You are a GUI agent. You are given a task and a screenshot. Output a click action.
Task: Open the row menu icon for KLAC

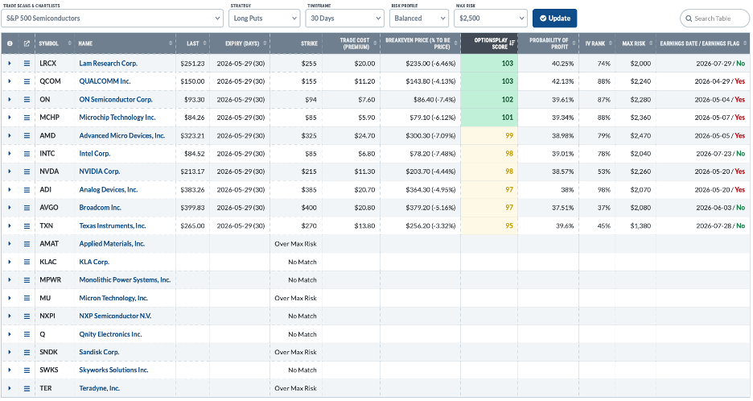pyautogui.click(x=27, y=262)
